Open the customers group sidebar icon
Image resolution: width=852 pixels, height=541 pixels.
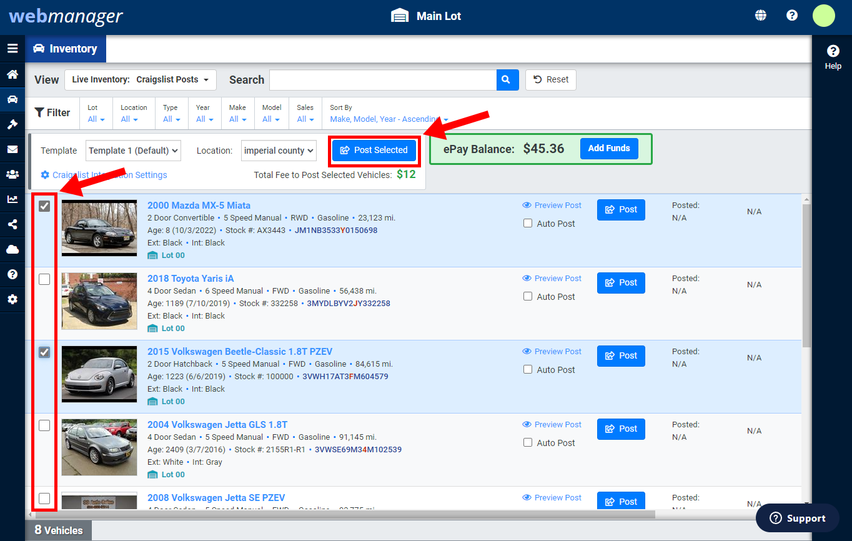pos(12,174)
